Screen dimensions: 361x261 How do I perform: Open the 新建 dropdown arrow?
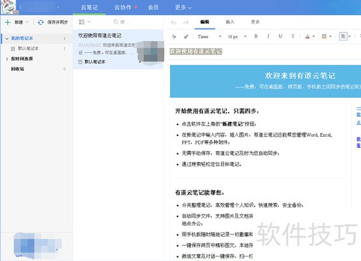tap(27, 22)
